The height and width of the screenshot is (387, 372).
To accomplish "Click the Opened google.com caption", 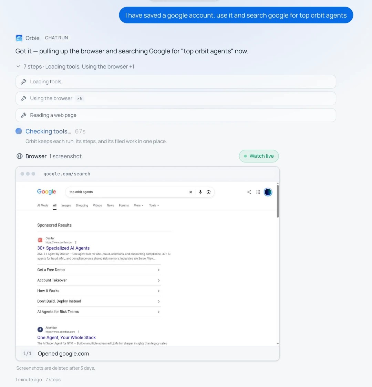I will 63,354.
